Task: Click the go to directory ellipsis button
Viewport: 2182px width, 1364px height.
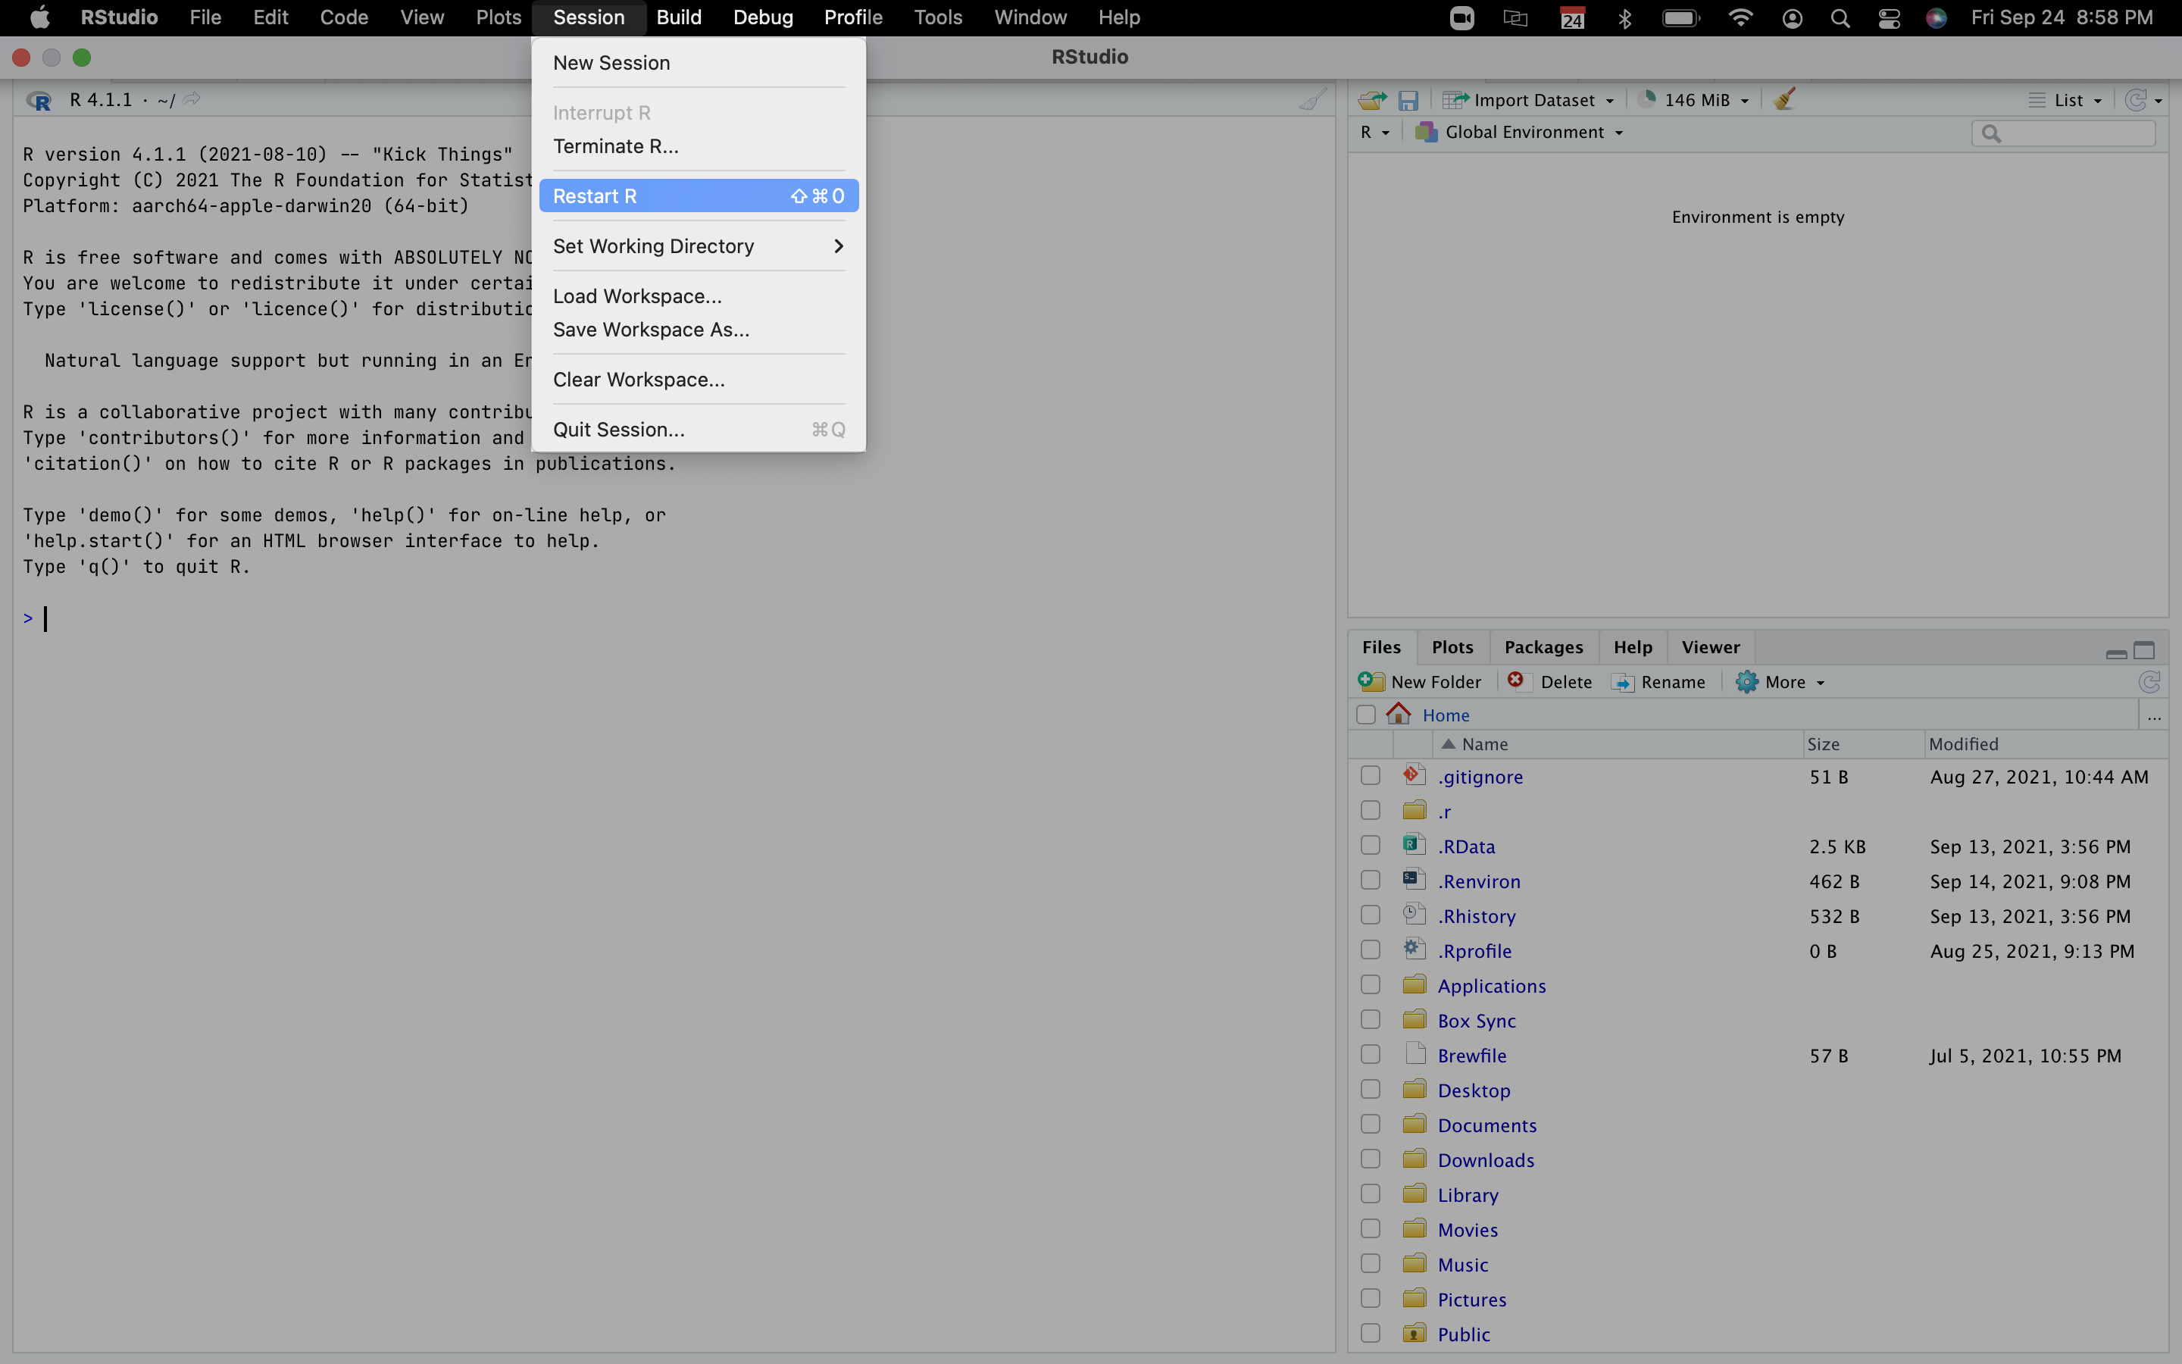Action: [x=2154, y=716]
